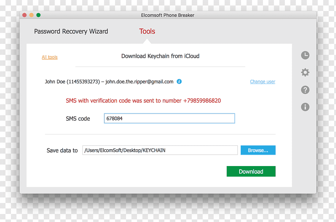
Task: Click the SMS code label
Action: click(x=78, y=118)
